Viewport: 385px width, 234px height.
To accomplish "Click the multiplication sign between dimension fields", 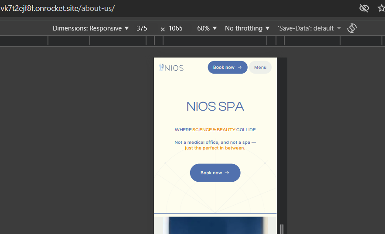I will [x=163, y=29].
